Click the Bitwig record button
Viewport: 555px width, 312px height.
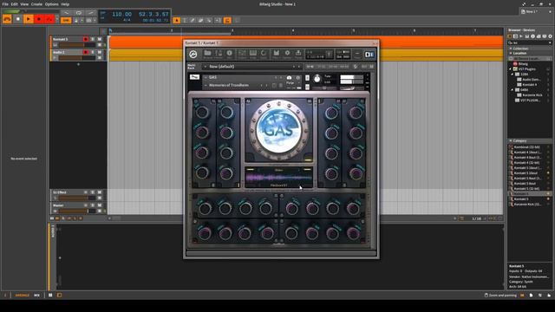[x=39, y=19]
